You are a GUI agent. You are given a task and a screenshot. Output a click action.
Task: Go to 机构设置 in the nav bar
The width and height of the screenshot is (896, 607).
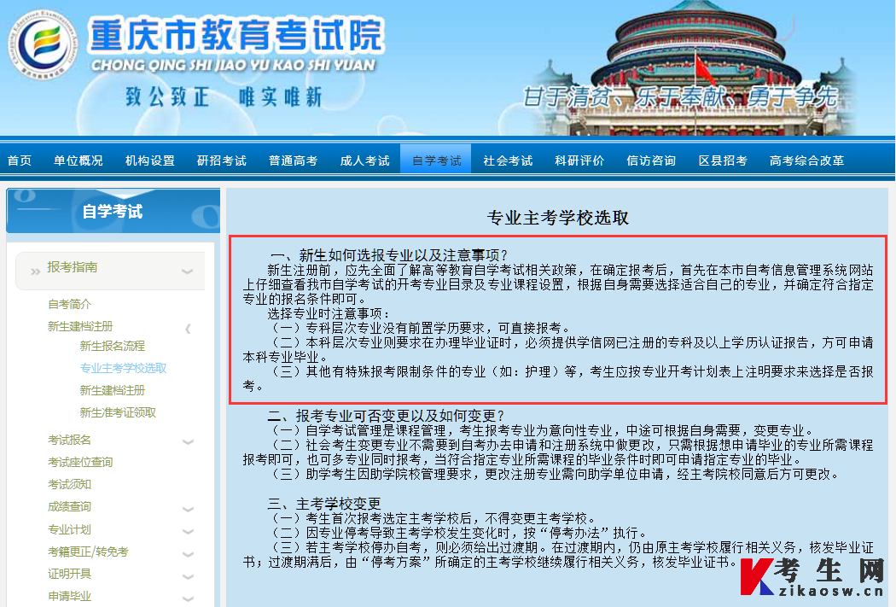[x=149, y=161]
